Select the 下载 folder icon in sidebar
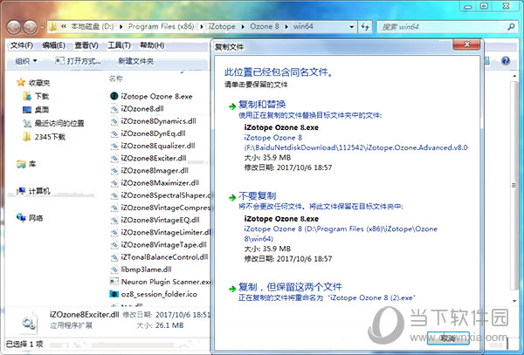524x355 pixels. coord(27,97)
